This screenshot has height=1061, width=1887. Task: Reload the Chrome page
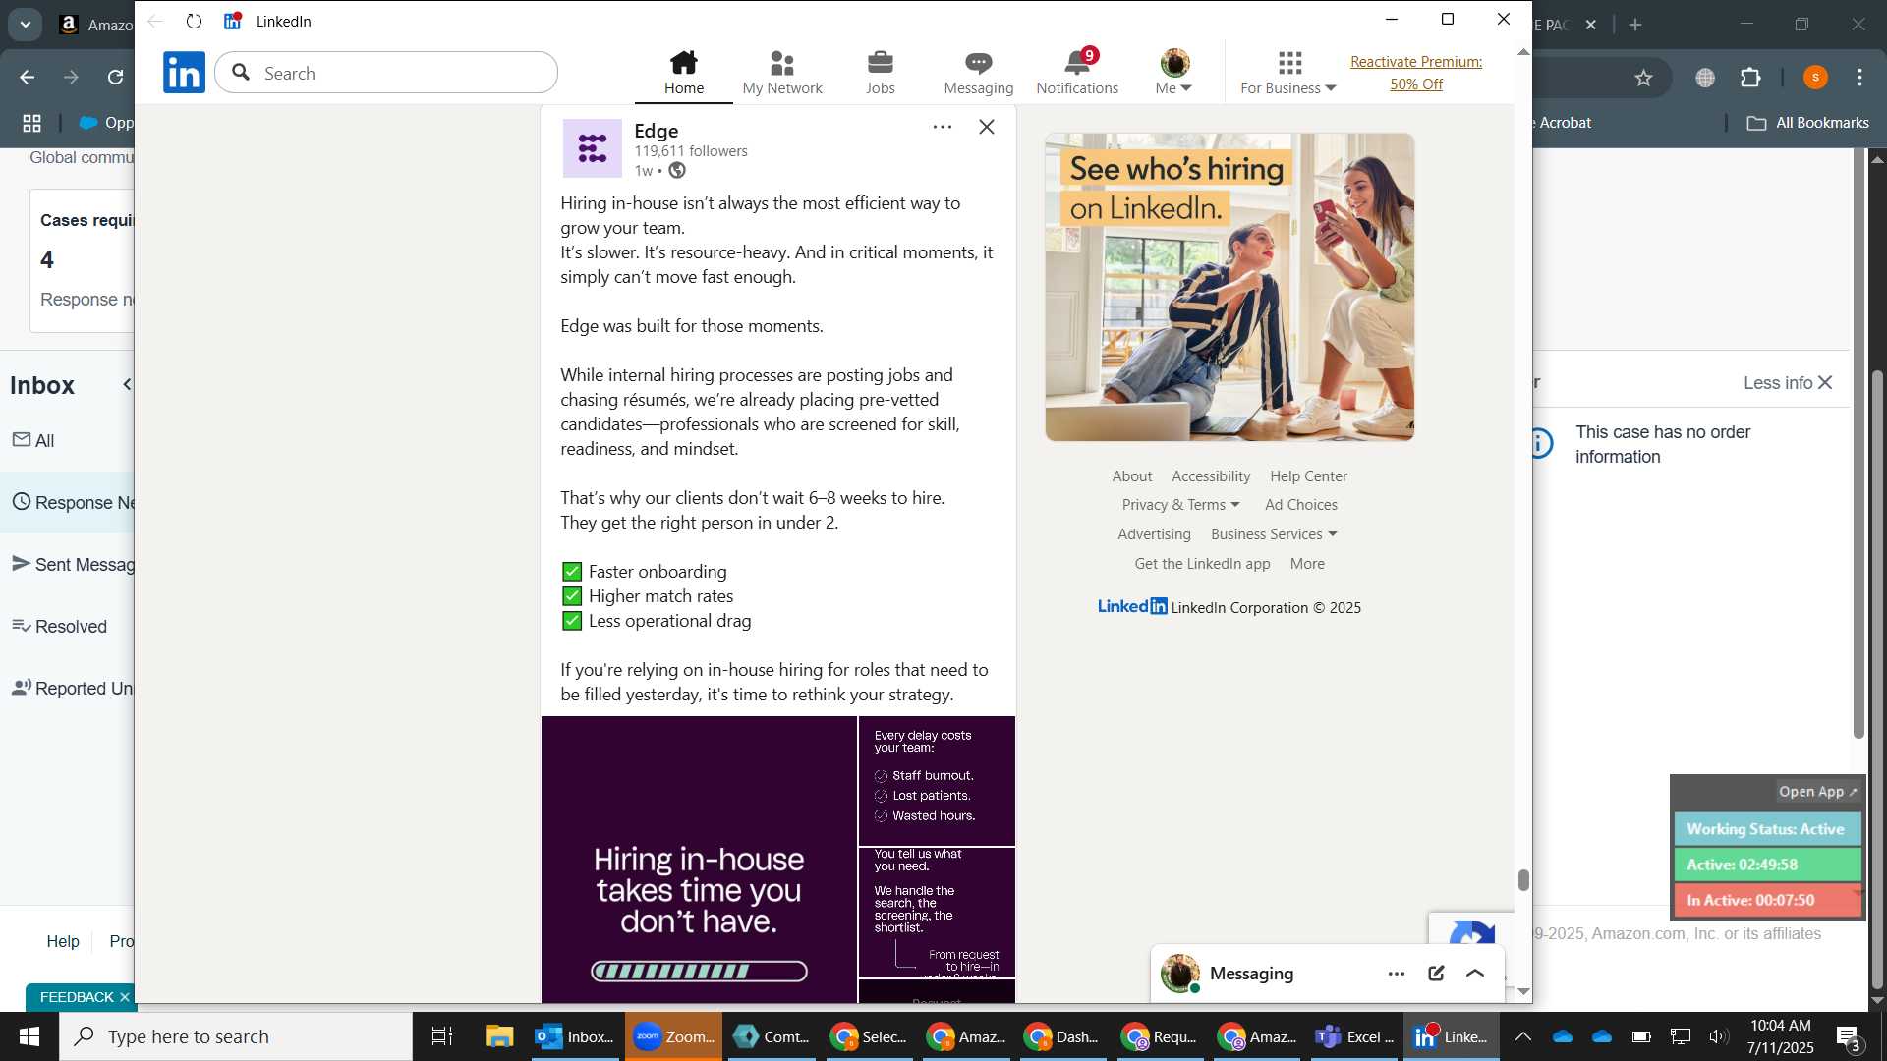tap(115, 78)
